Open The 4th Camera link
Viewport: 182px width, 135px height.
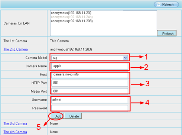point(15,132)
